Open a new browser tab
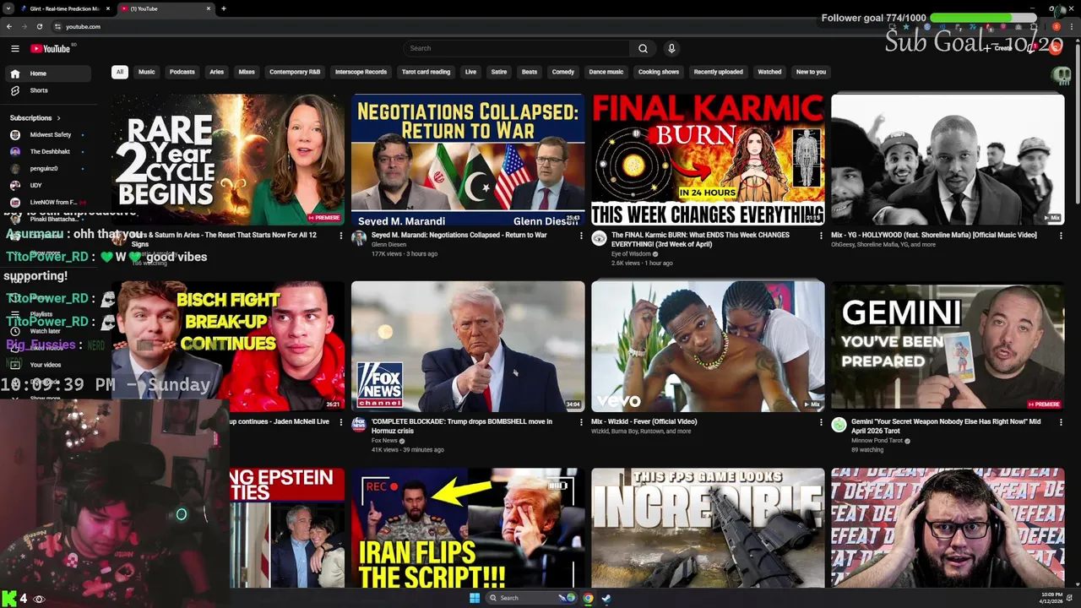This screenshot has height=608, width=1081. pyautogui.click(x=223, y=8)
